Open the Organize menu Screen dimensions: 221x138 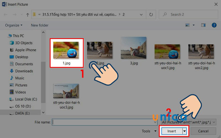click(x=14, y=25)
